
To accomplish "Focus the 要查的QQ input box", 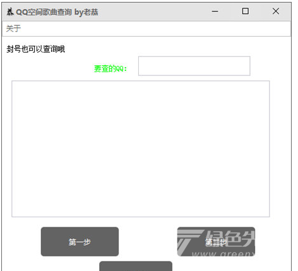I will pos(194,66).
